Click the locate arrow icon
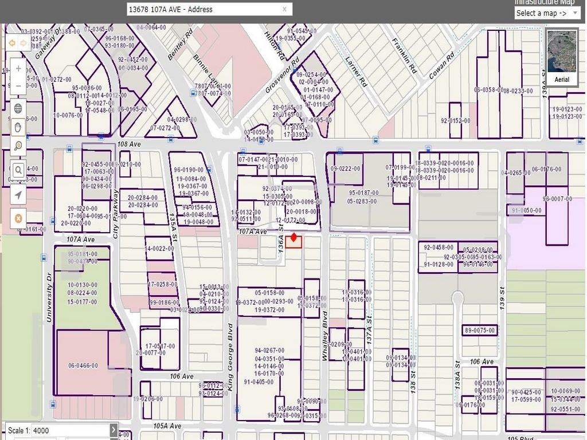This screenshot has width=587, height=440. [x=18, y=195]
